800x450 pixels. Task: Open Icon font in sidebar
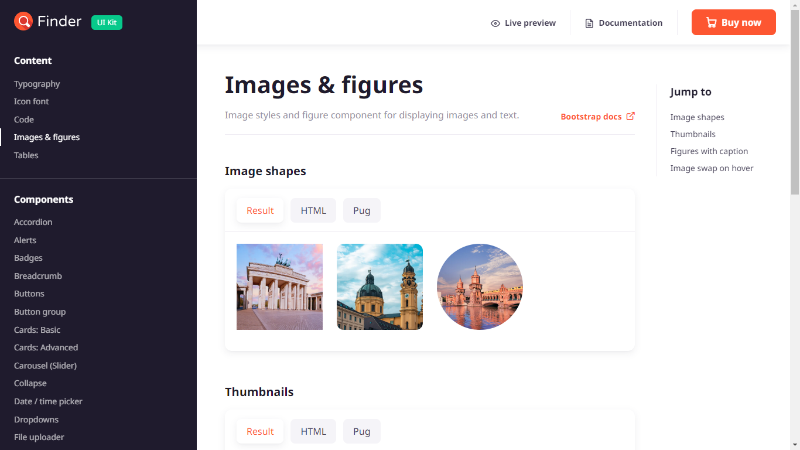click(x=32, y=101)
